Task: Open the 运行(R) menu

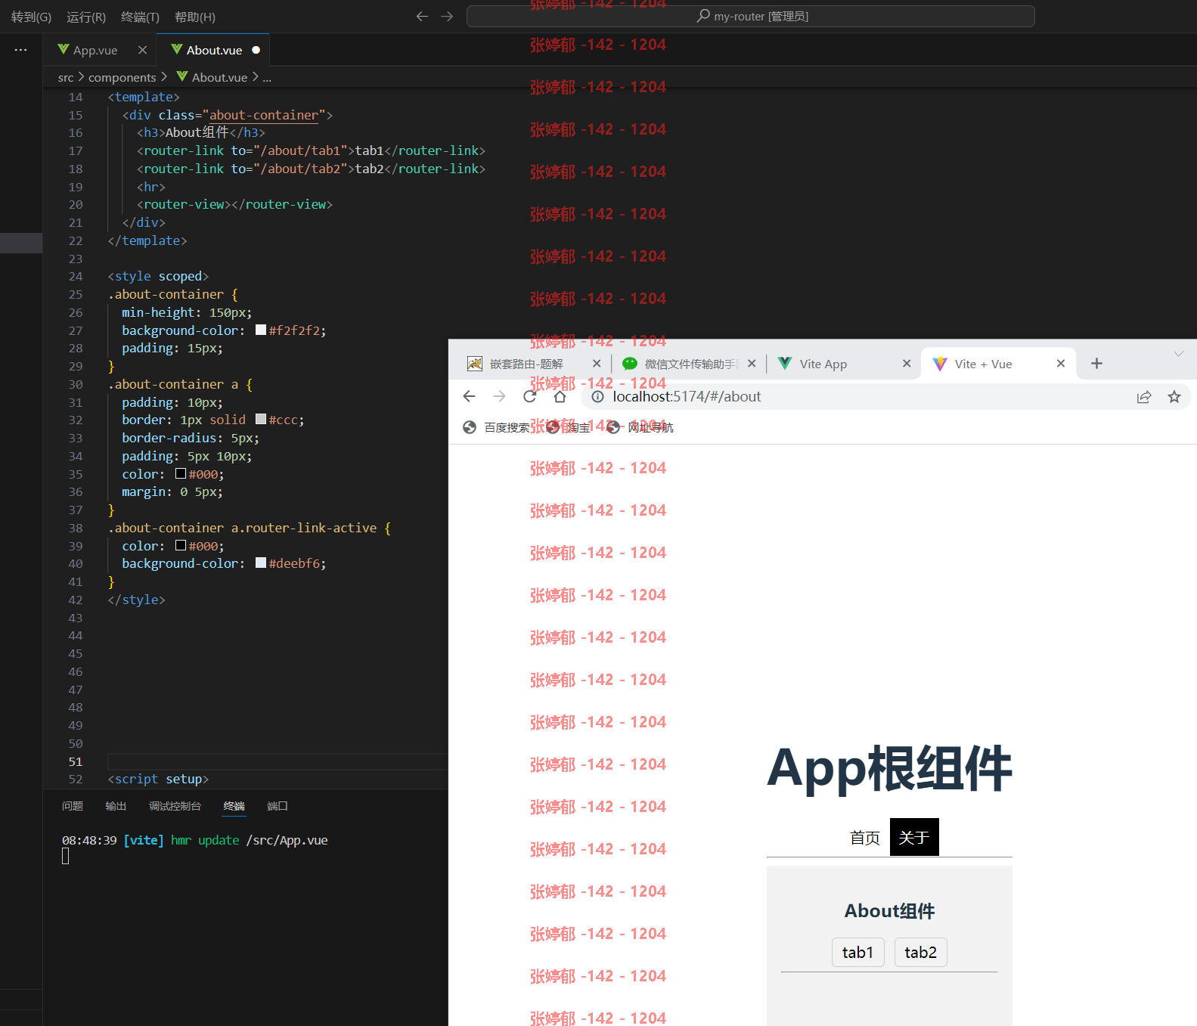Action: pyautogui.click(x=86, y=17)
